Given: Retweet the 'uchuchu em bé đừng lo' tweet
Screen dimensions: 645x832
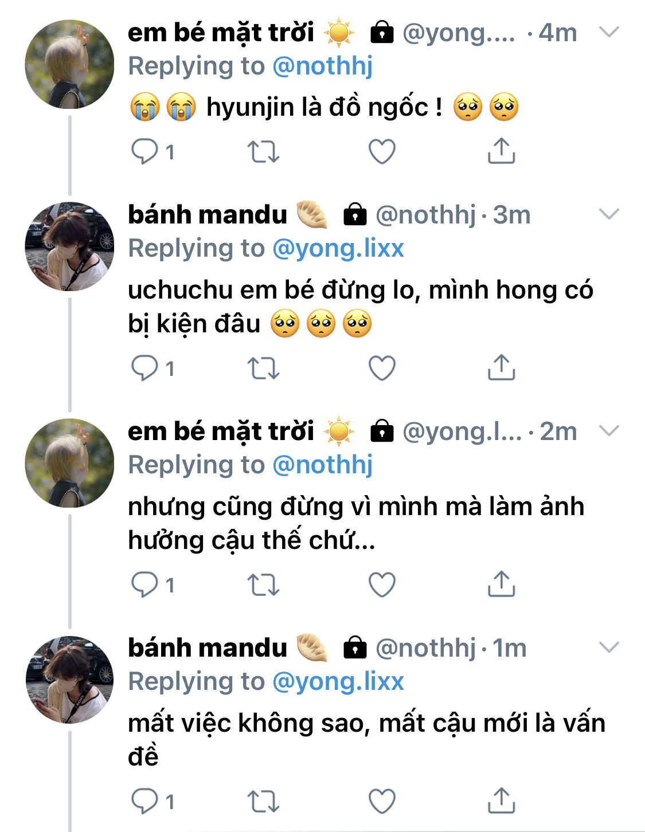Looking at the screenshot, I should [x=263, y=368].
